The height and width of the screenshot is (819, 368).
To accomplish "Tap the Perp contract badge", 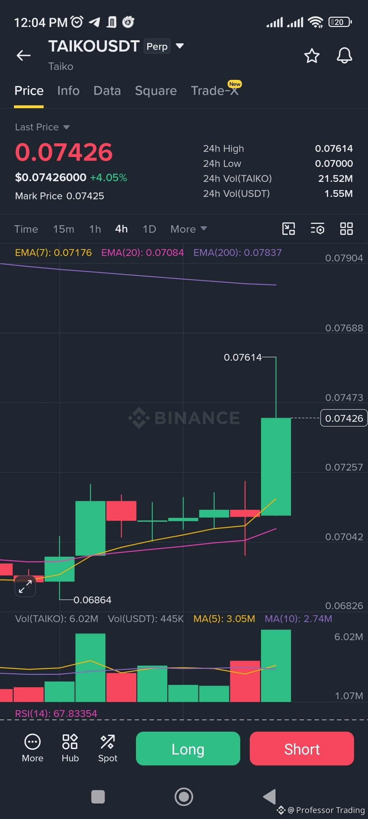I will pos(157,46).
